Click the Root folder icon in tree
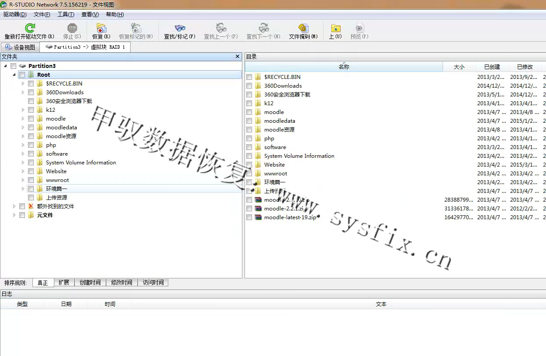The image size is (546, 356). [x=31, y=75]
